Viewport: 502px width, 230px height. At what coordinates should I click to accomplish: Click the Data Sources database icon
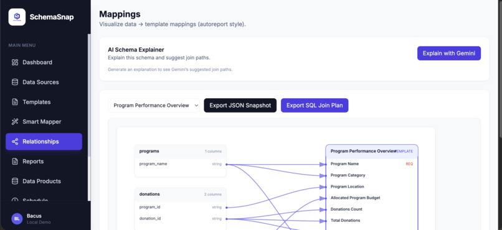pos(15,82)
